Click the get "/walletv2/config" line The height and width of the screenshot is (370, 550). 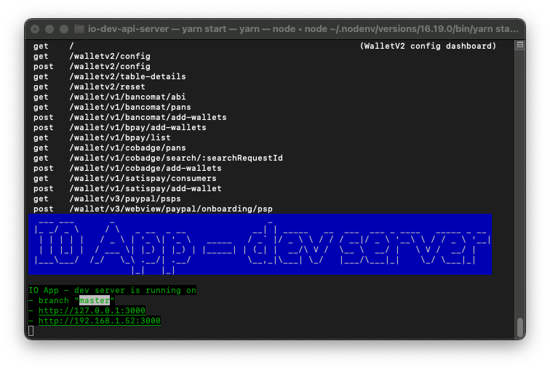92,56
